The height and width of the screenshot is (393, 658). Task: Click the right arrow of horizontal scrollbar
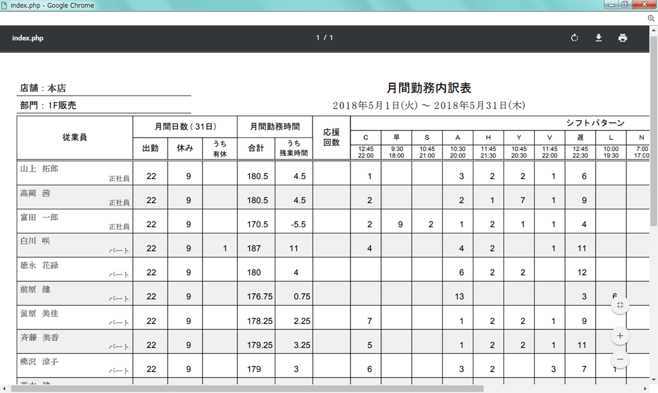pyautogui.click(x=645, y=389)
